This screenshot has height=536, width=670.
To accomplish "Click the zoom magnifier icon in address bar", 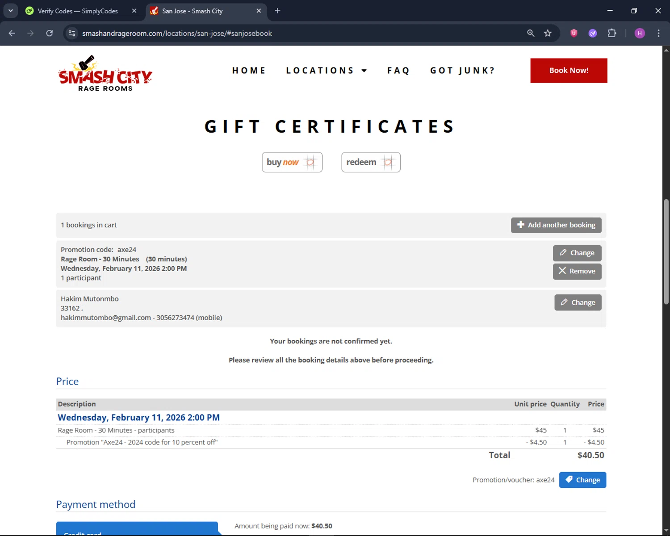I will (x=531, y=33).
